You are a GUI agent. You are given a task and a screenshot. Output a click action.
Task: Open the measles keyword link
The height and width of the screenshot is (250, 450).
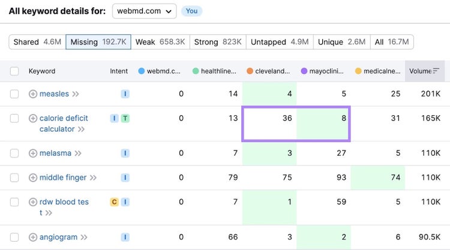pos(54,94)
